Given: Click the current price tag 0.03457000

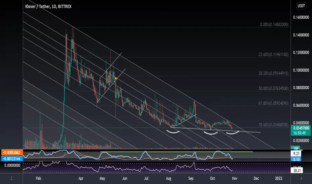Looking at the screenshot, I should [301, 128].
